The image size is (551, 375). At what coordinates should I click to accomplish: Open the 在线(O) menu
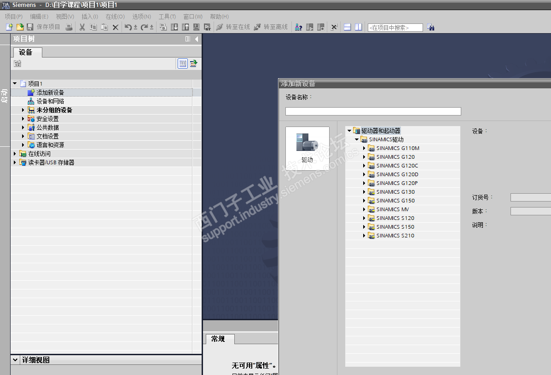115,17
